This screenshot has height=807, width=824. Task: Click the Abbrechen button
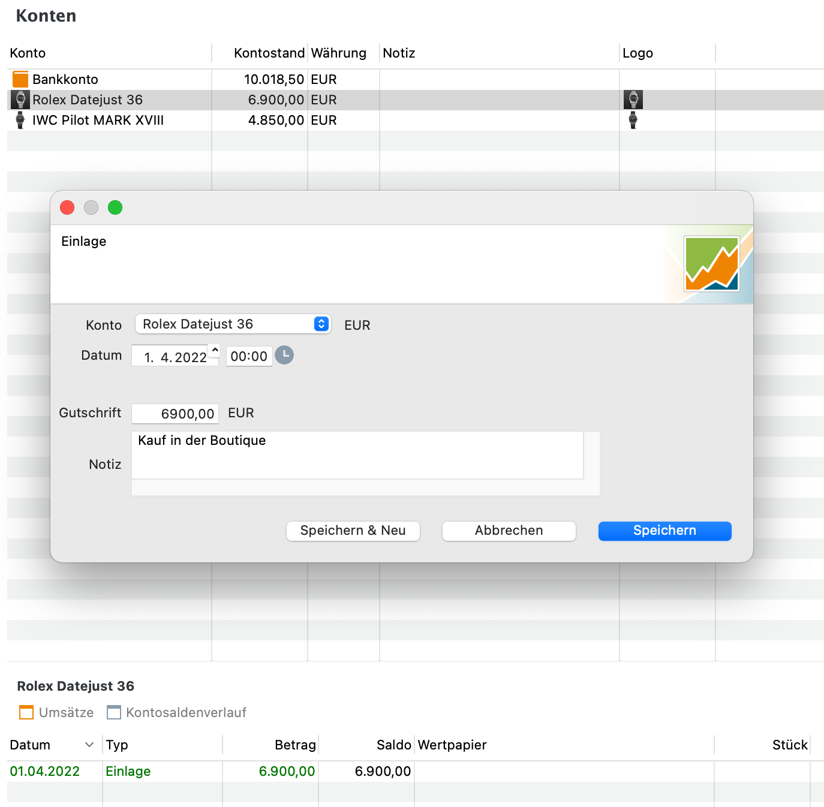click(x=509, y=531)
